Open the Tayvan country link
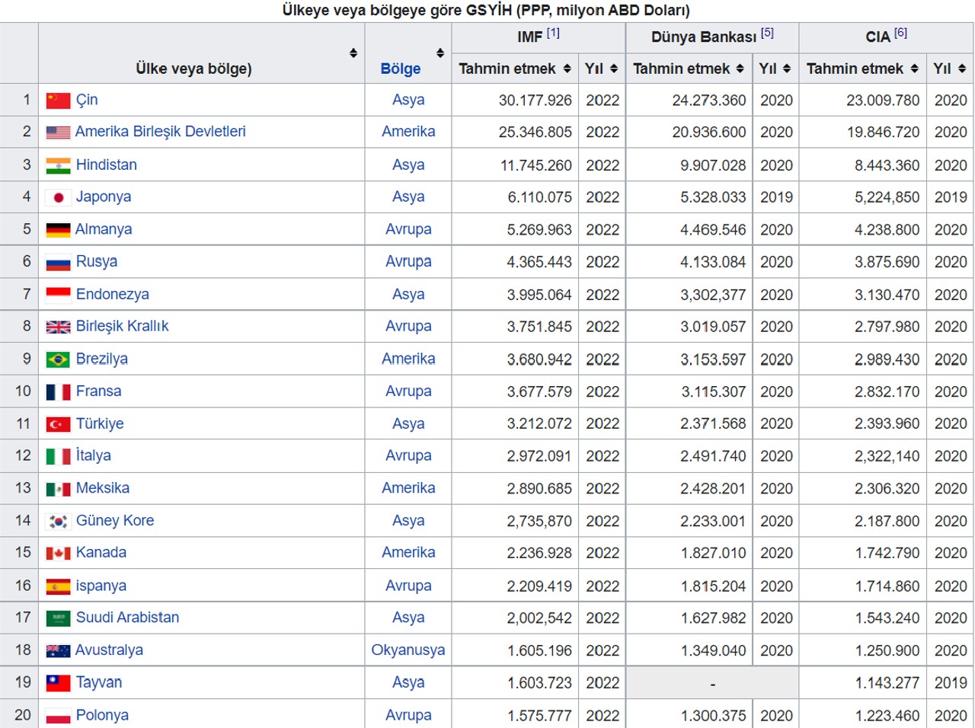Screen dimensions: 975x728 point(98,682)
